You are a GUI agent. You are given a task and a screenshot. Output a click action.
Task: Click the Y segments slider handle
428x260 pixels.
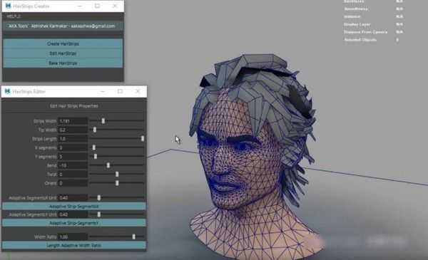[x=96, y=157]
